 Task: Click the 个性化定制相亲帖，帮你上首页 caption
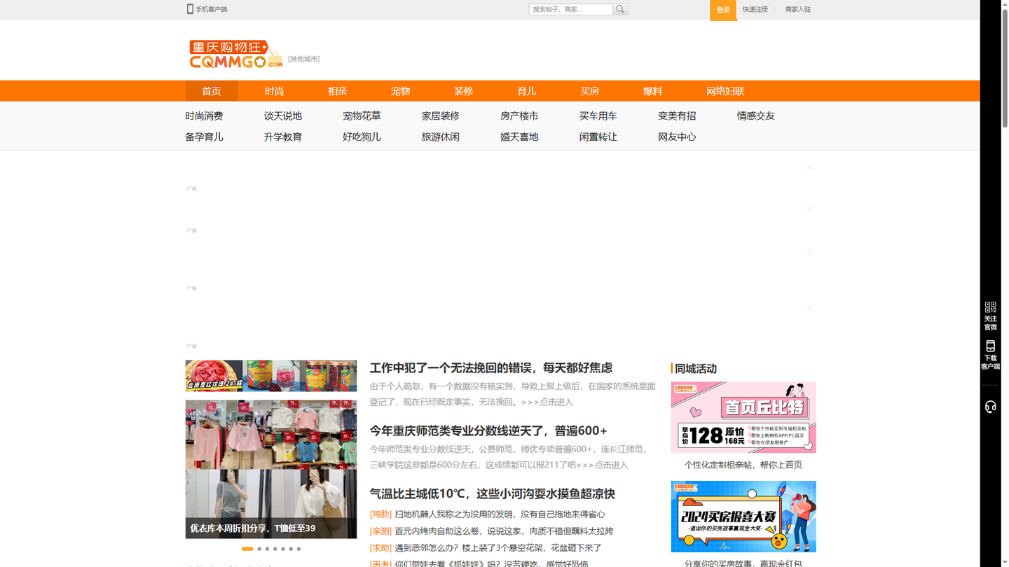click(x=743, y=465)
